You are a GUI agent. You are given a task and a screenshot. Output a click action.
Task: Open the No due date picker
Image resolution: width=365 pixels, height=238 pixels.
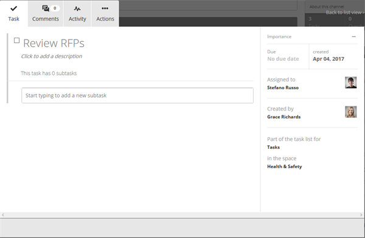[x=283, y=59]
